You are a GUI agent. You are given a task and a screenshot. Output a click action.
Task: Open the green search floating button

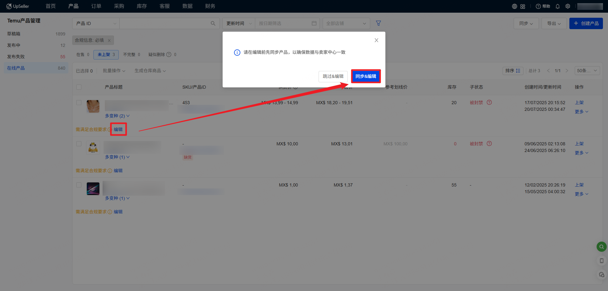(x=601, y=247)
